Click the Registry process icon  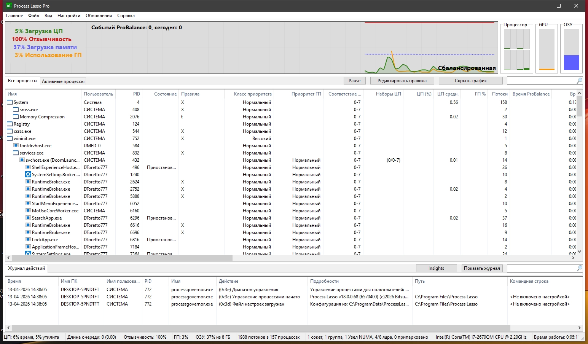[10, 124]
